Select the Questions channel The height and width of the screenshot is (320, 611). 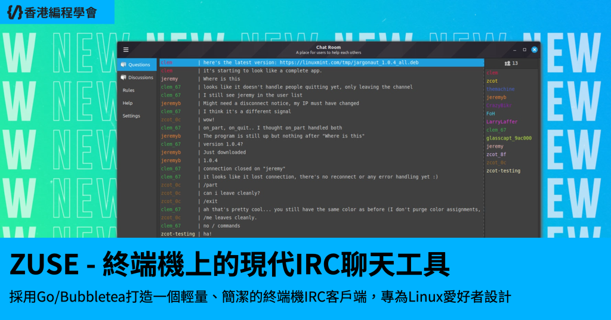pos(137,64)
